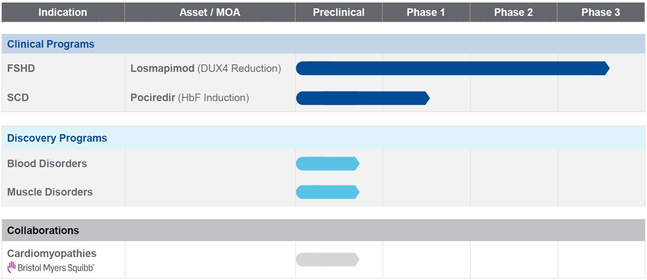Select the Muscle Disorders preclinical bar
This screenshot has height=280, width=647.
pyautogui.click(x=327, y=192)
